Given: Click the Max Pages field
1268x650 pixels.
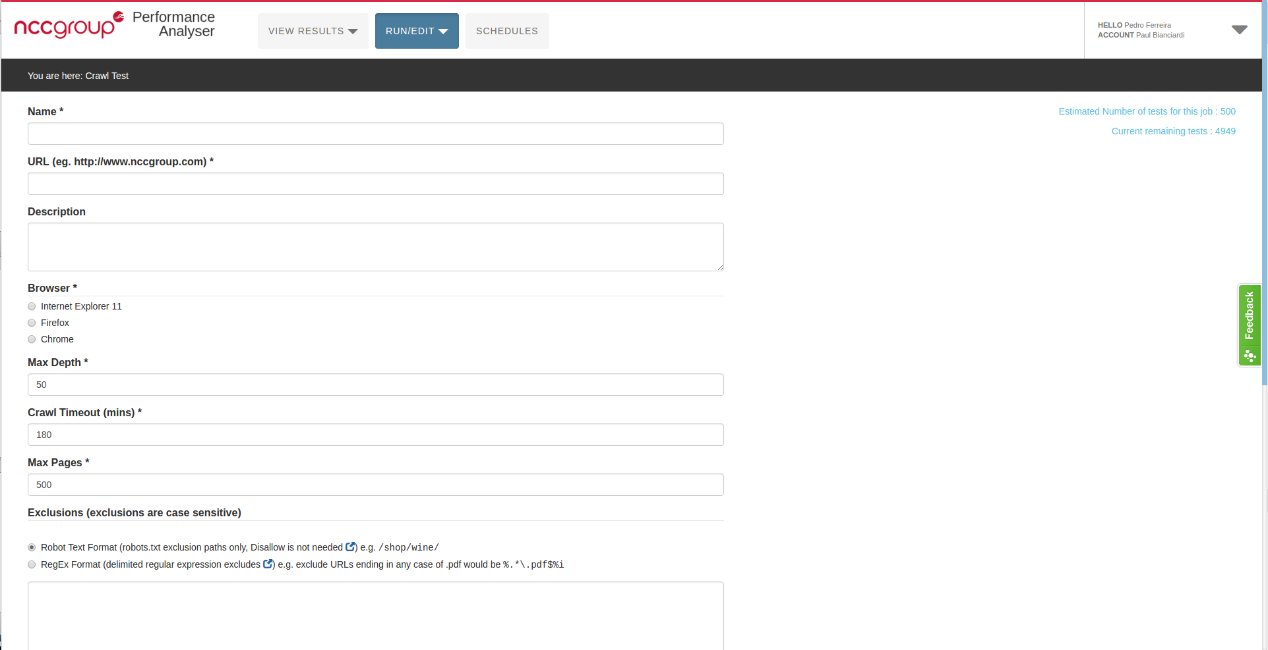Looking at the screenshot, I should tap(376, 485).
